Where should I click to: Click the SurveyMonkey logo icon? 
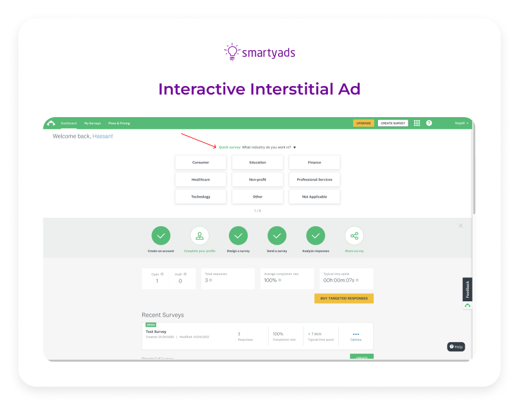(51, 123)
